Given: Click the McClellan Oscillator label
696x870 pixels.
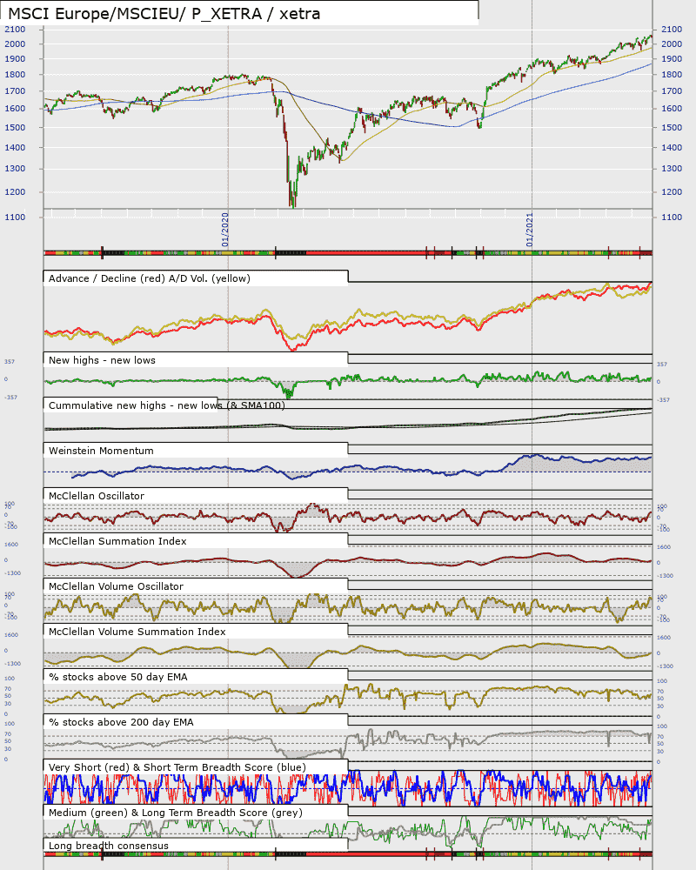Looking at the screenshot, I should coord(97,496).
